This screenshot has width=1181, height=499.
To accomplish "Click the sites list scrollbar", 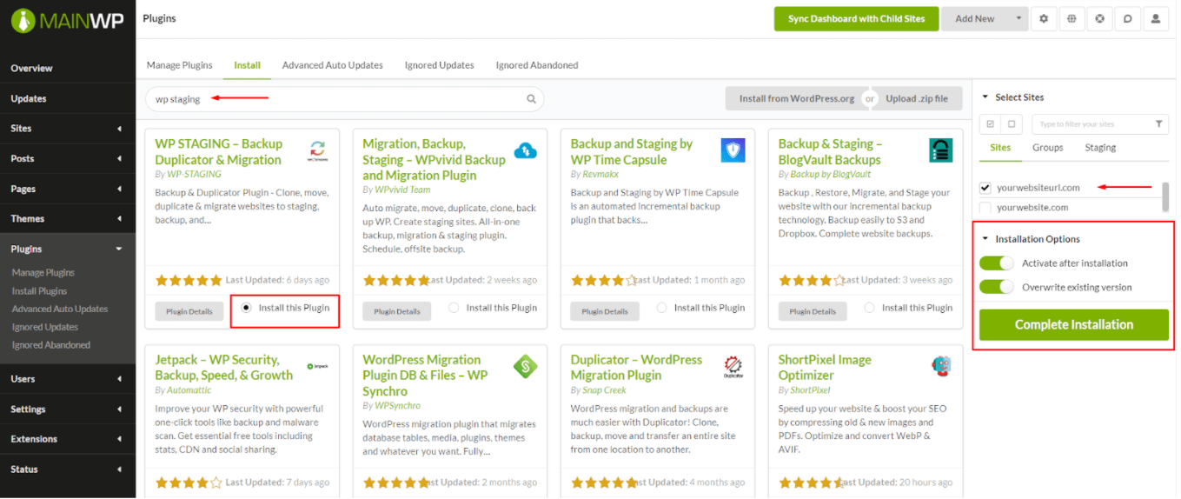I will pos(1165,197).
